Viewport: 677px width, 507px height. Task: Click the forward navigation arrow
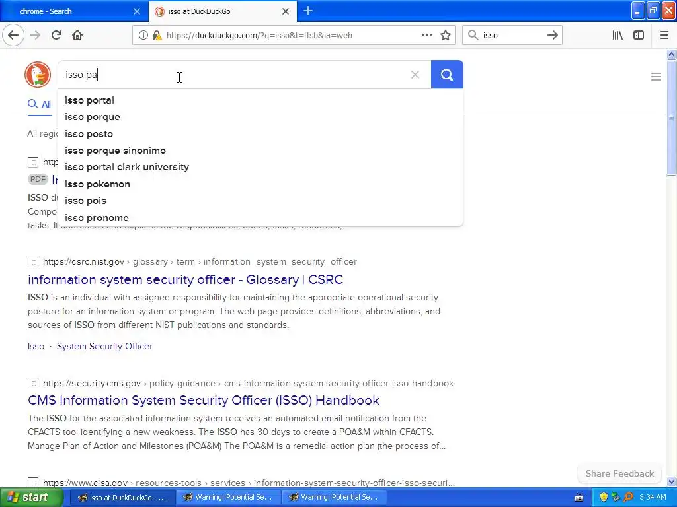35,35
